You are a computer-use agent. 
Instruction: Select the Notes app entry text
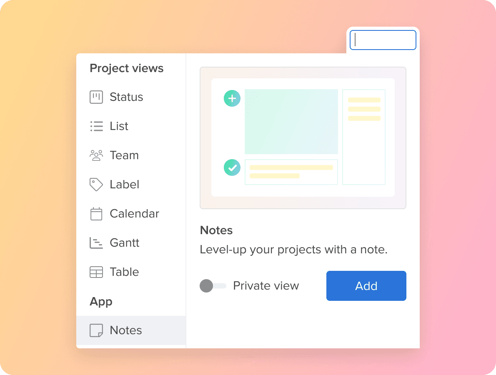point(126,330)
